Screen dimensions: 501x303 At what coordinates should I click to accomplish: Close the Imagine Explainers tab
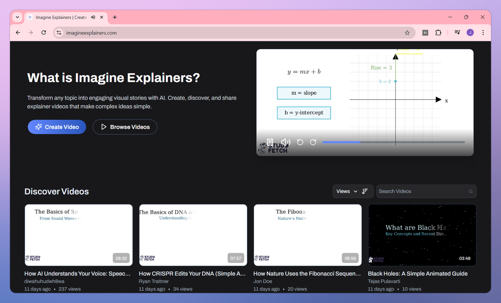(101, 17)
